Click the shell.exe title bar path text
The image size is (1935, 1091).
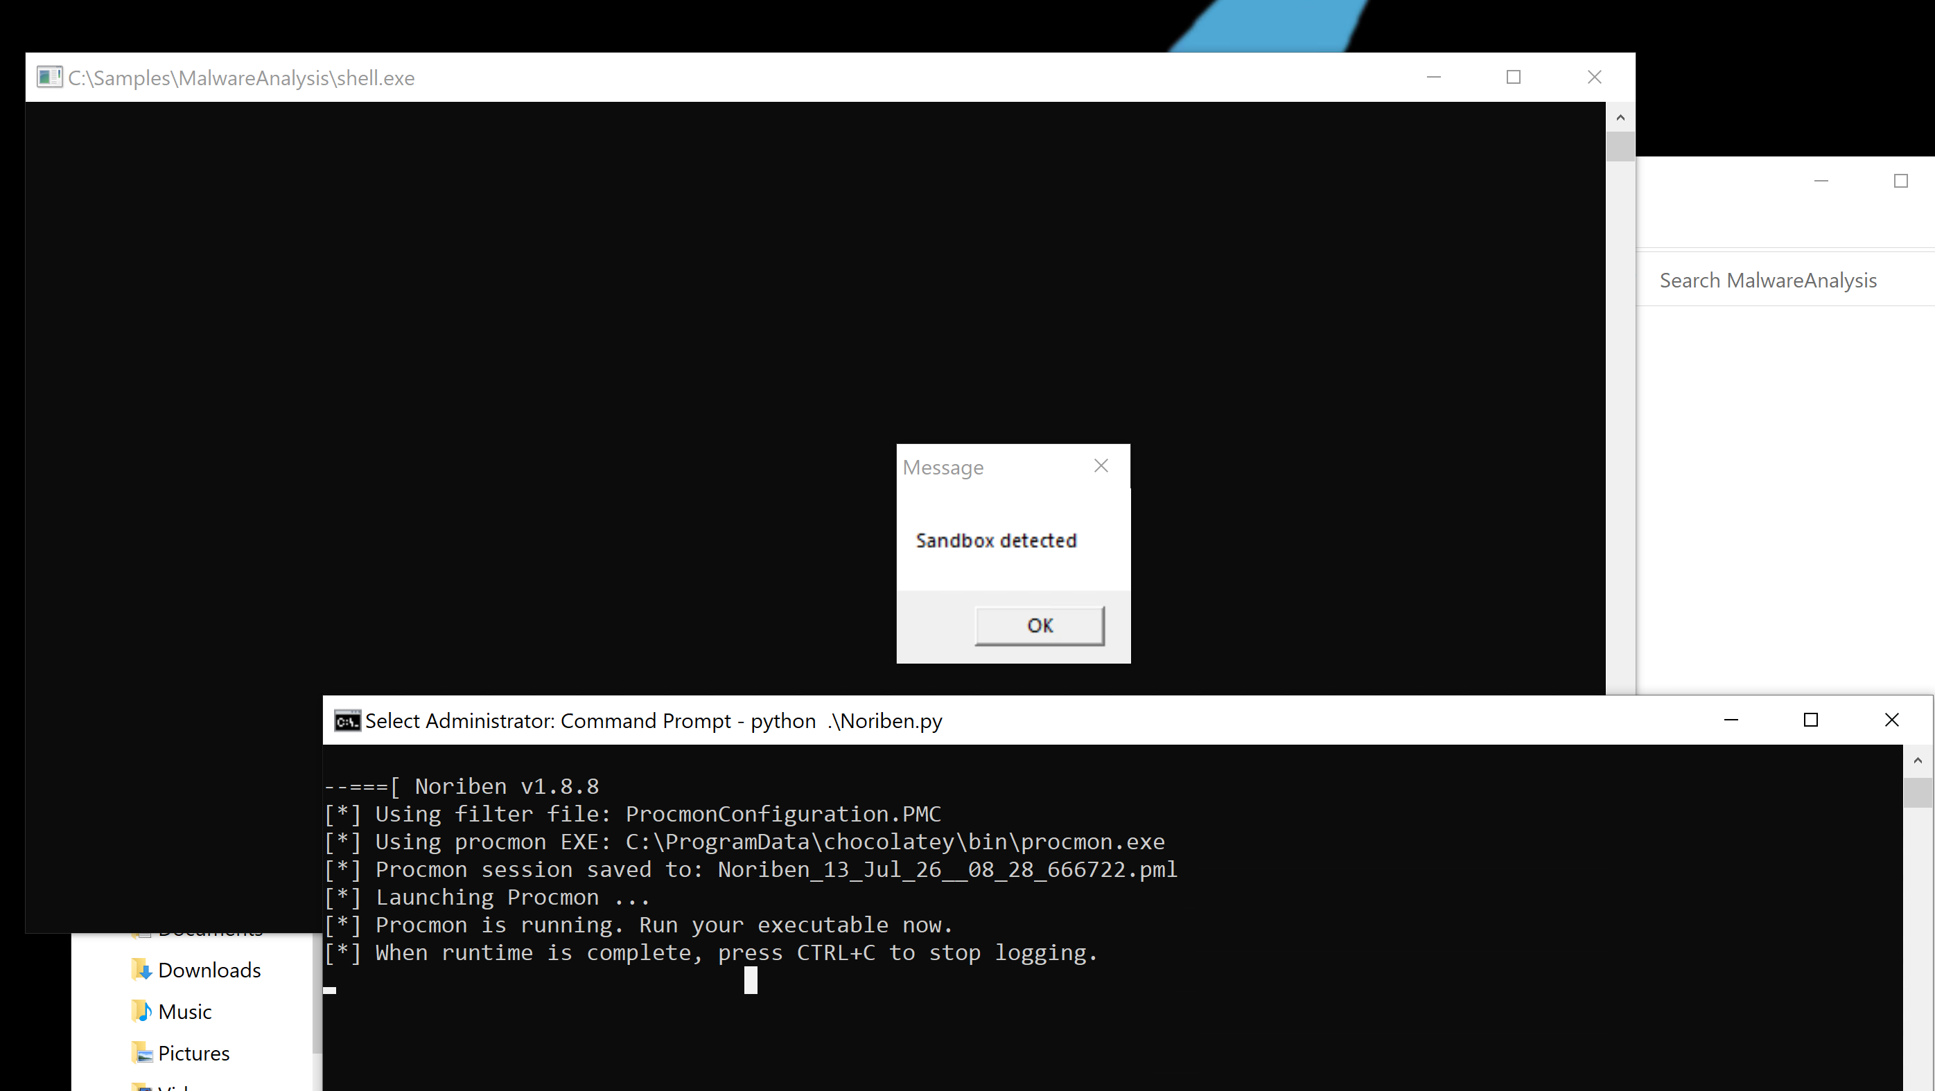pyautogui.click(x=241, y=78)
